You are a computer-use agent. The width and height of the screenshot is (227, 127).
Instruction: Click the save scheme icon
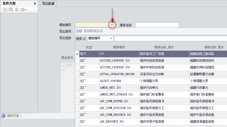5,10
